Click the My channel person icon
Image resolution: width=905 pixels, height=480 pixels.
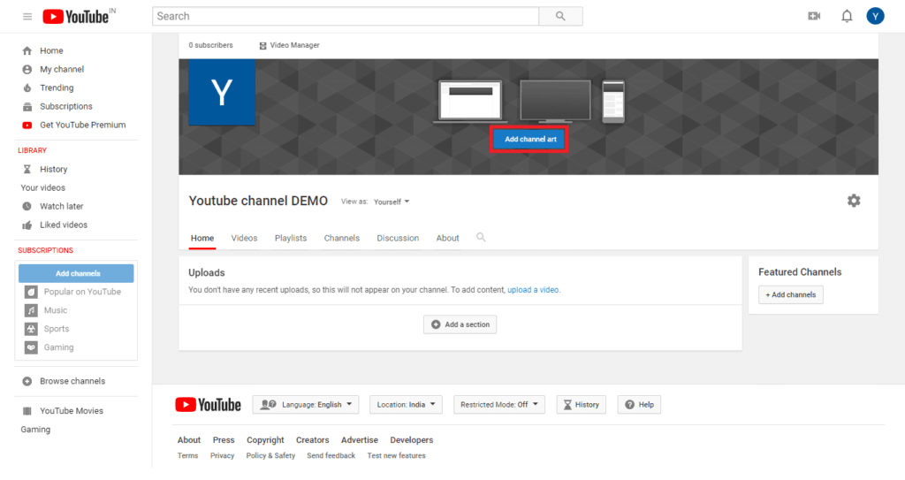[x=27, y=69]
